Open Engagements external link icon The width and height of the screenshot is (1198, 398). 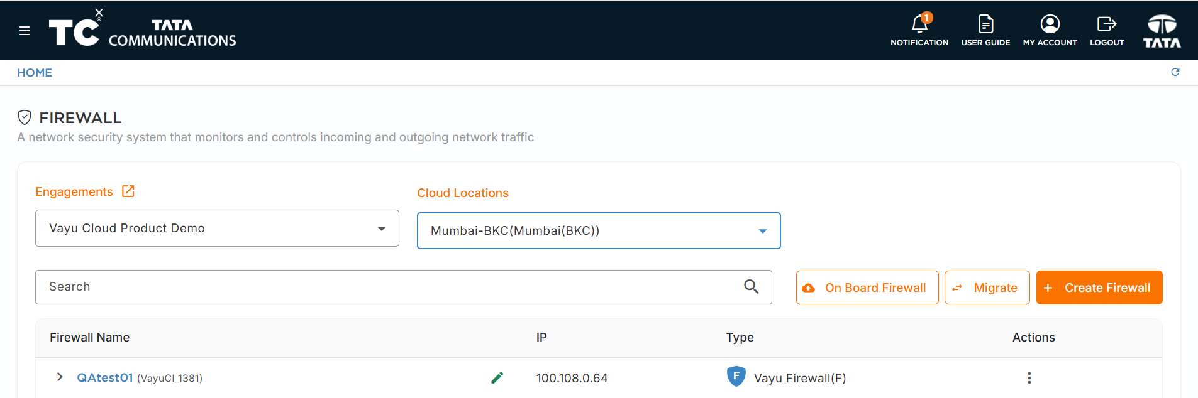tap(128, 191)
